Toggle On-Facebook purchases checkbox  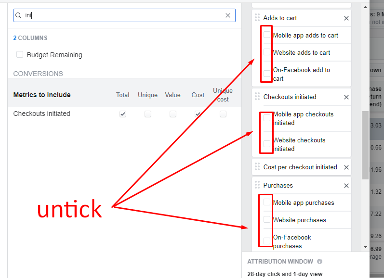click(x=267, y=241)
